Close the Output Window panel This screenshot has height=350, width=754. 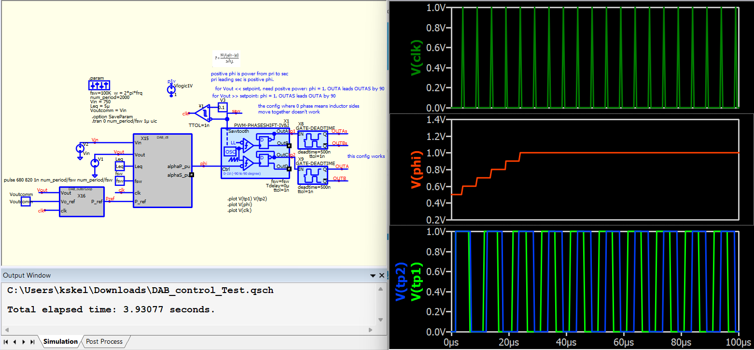pyautogui.click(x=381, y=276)
